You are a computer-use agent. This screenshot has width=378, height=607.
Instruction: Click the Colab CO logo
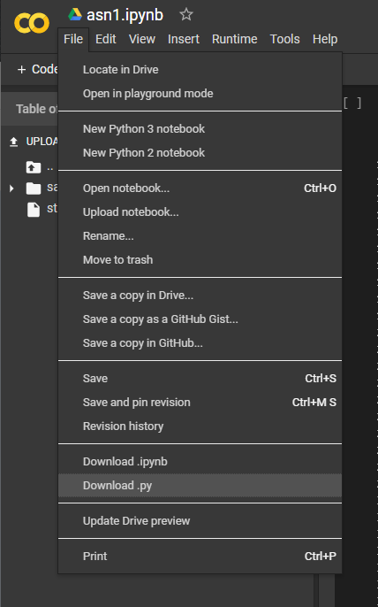click(32, 23)
